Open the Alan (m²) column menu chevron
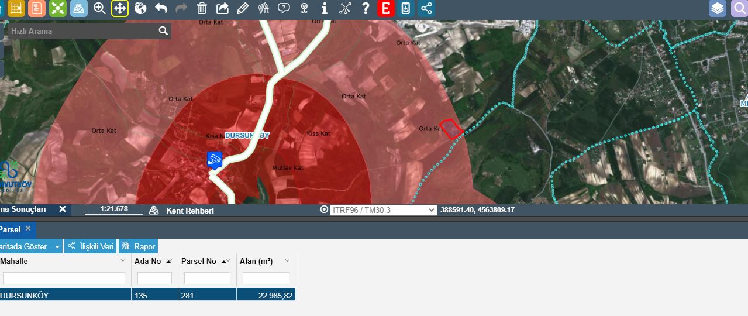Viewport: 748px width, 316px height. pos(287,261)
